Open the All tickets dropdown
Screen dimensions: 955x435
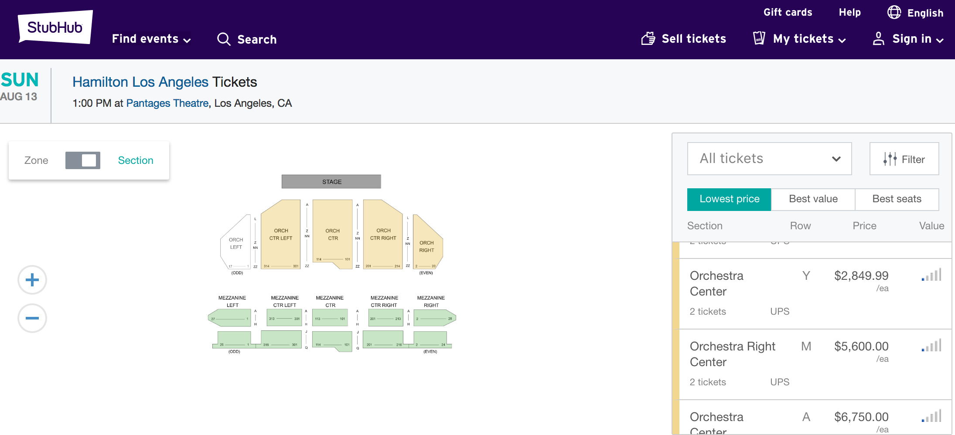(769, 159)
